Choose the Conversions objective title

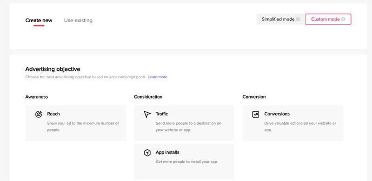(277, 114)
